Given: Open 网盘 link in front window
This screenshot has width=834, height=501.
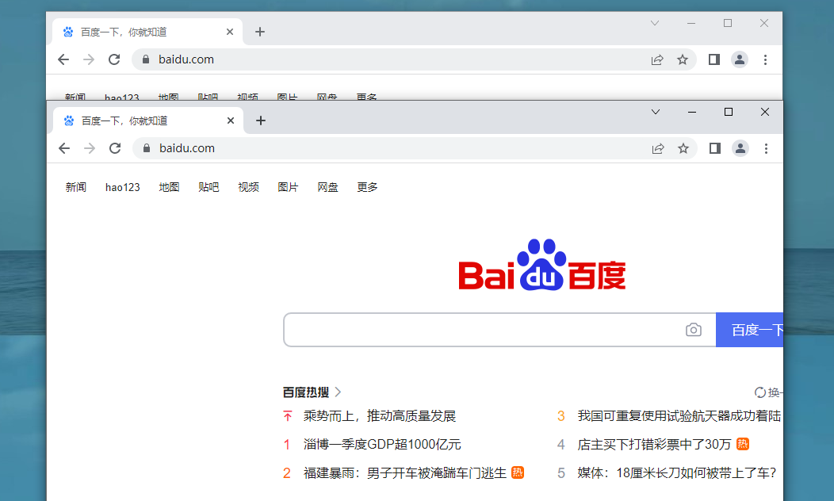Looking at the screenshot, I should point(327,187).
